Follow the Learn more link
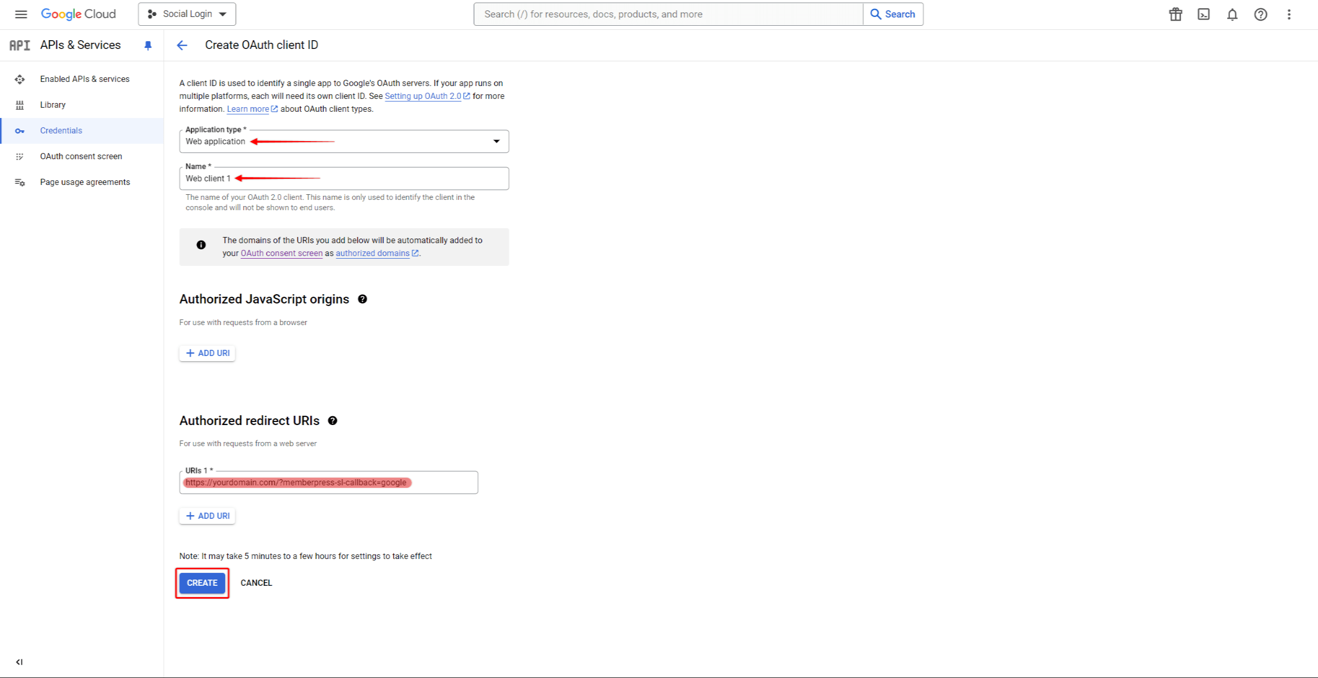 click(x=252, y=109)
